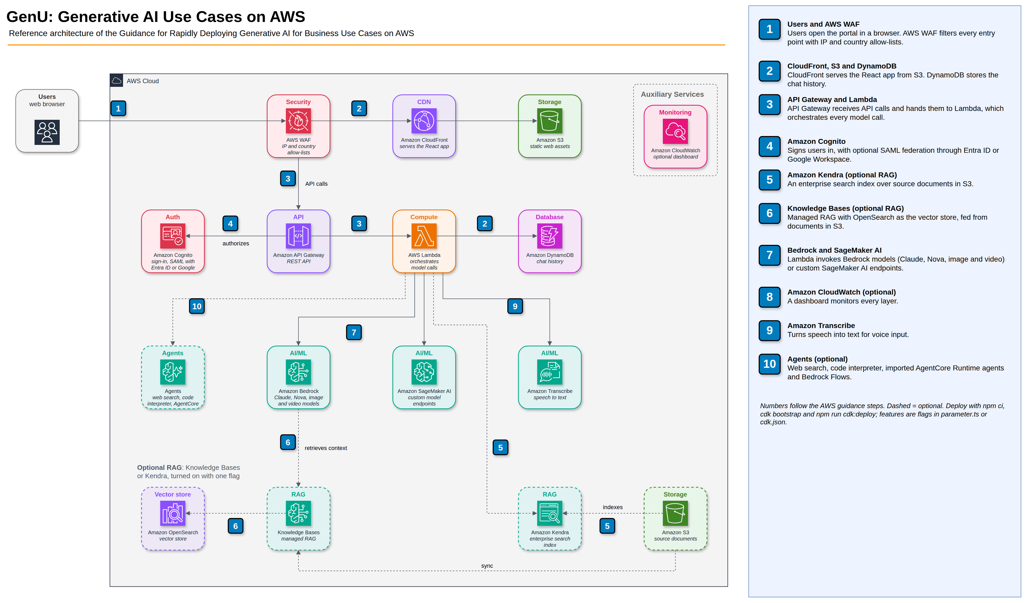Select the Amazon S3 static web assets icon
The image size is (1027, 603).
[549, 121]
